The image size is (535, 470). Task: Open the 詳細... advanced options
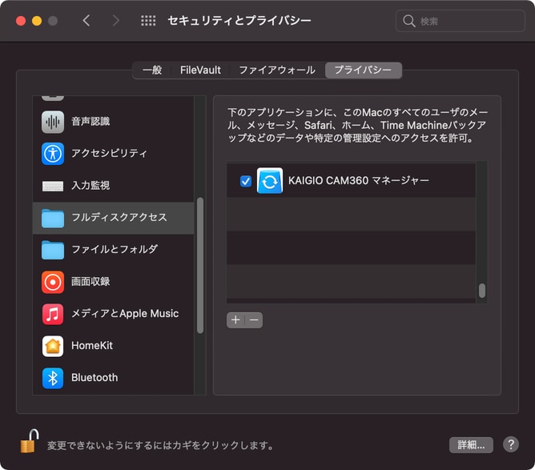tap(471, 444)
